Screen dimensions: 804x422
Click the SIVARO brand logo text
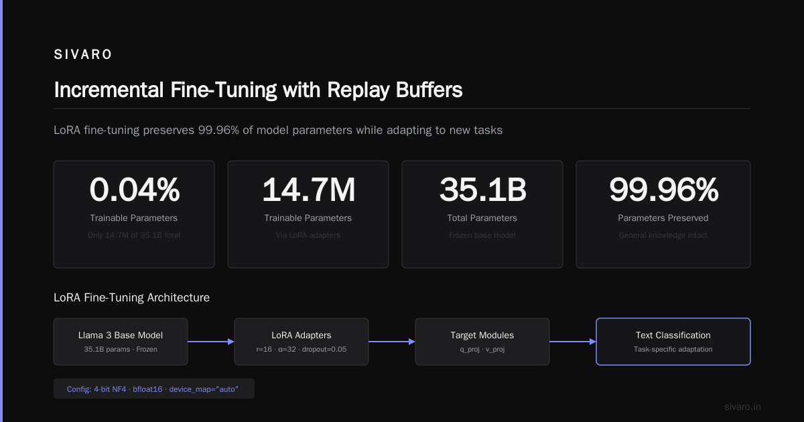83,55
